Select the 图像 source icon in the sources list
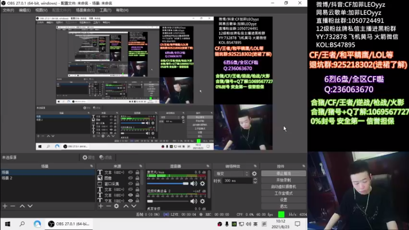The height and width of the screenshot is (230, 409). tap(100, 178)
